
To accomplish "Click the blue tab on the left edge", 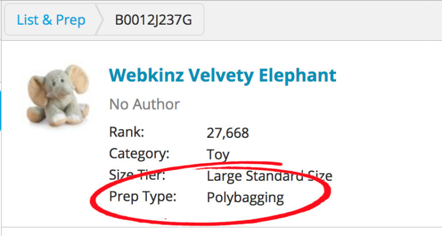I will click(x=1, y=111).
